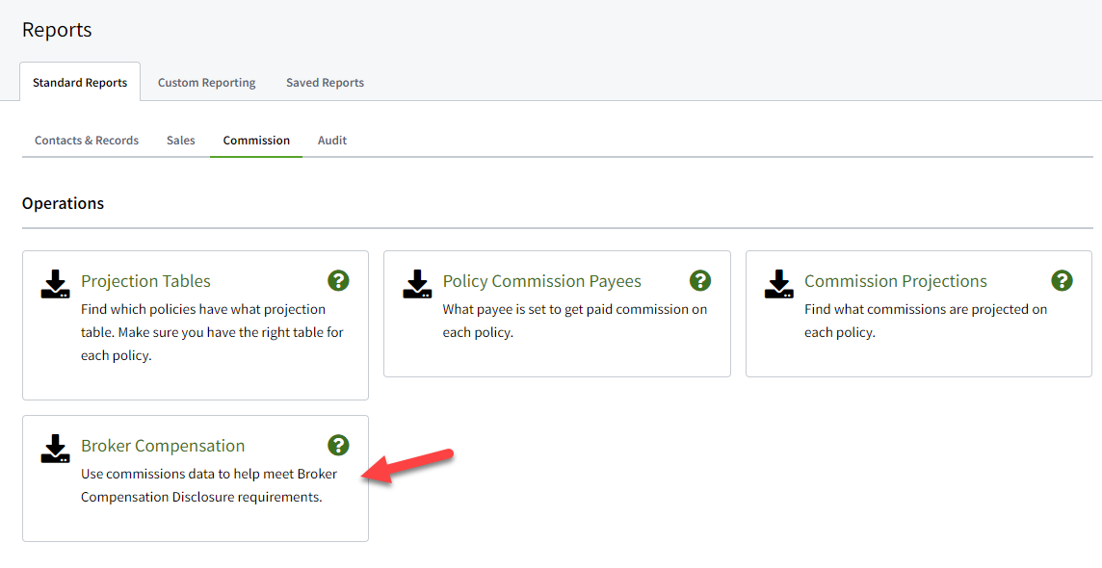Click the download icon on Policy Commission Payees
The image size is (1102, 568).
[417, 283]
